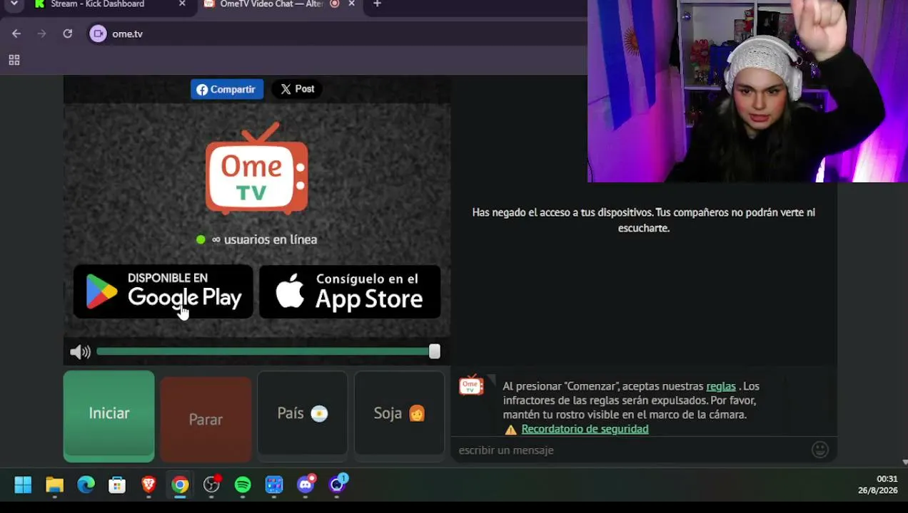This screenshot has height=513, width=908.
Task: Click the webcam overlay video thumbnail
Action: click(x=747, y=91)
